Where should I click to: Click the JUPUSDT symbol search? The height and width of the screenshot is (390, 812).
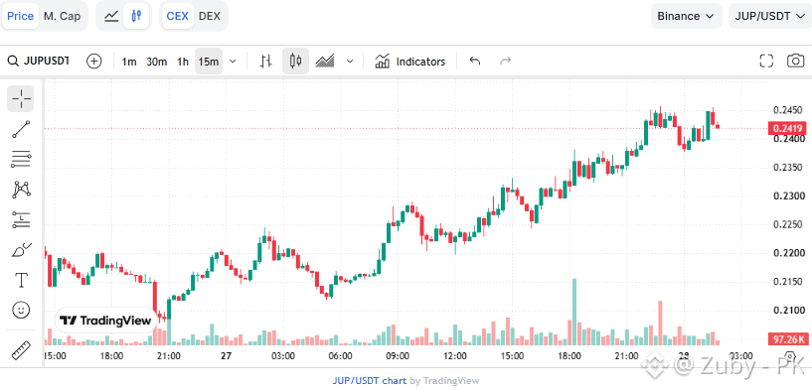coord(39,62)
